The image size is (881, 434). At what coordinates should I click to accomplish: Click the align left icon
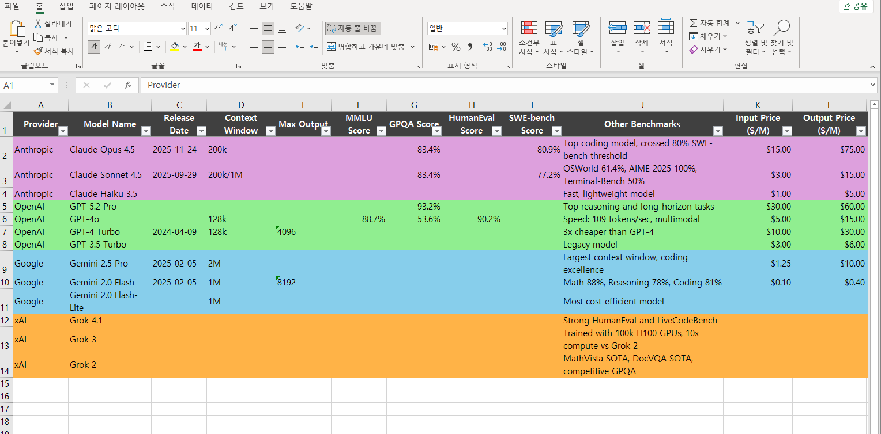click(254, 47)
